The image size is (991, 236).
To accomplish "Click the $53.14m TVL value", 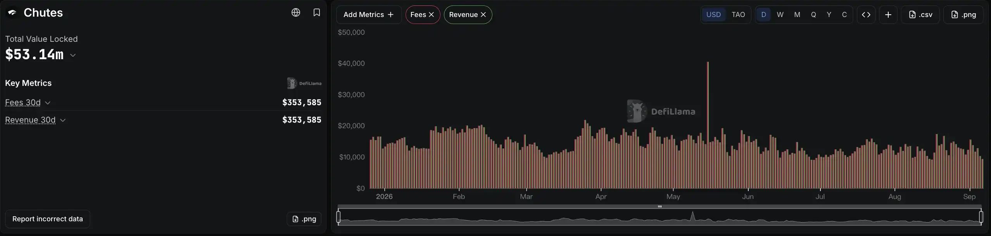I will [35, 55].
